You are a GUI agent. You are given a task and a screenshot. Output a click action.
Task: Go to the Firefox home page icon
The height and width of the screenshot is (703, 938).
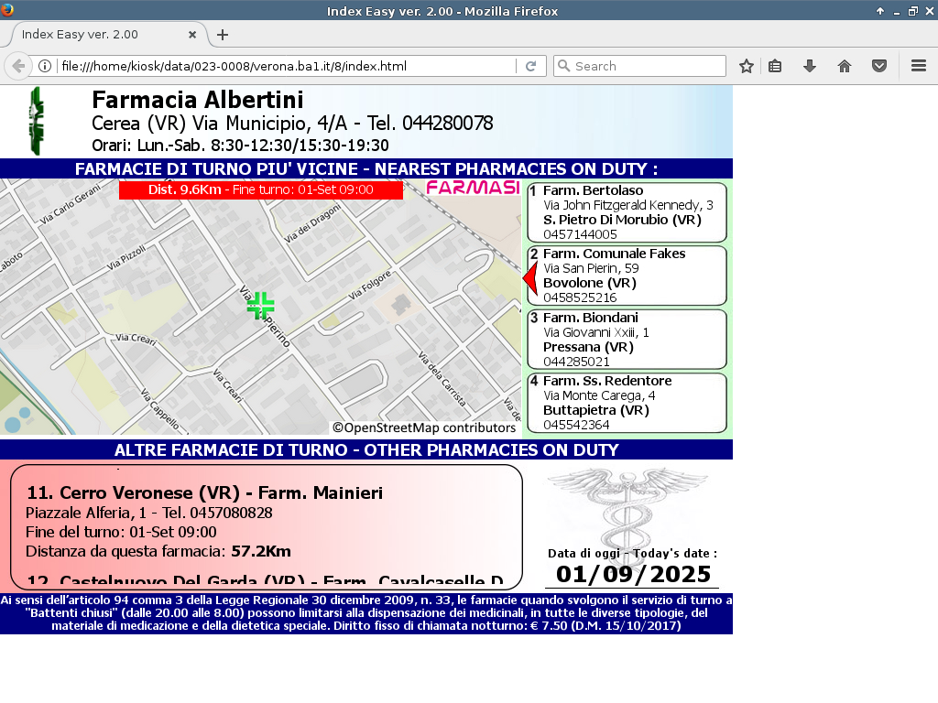tap(845, 66)
